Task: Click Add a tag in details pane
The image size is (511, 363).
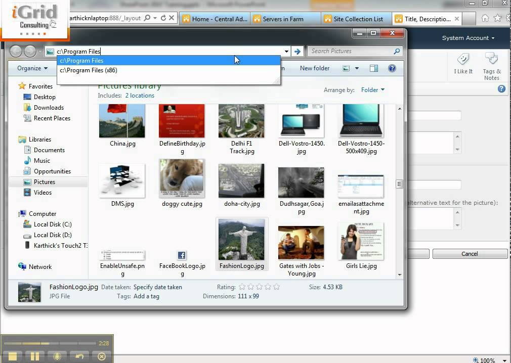Action: tap(146, 296)
